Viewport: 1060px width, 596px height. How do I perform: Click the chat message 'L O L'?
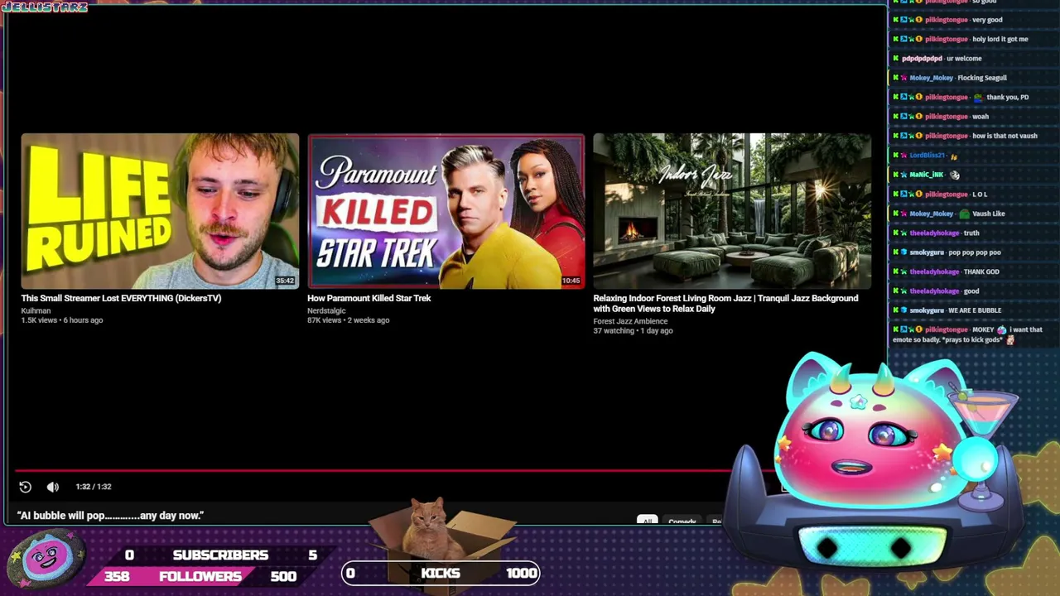pos(980,195)
